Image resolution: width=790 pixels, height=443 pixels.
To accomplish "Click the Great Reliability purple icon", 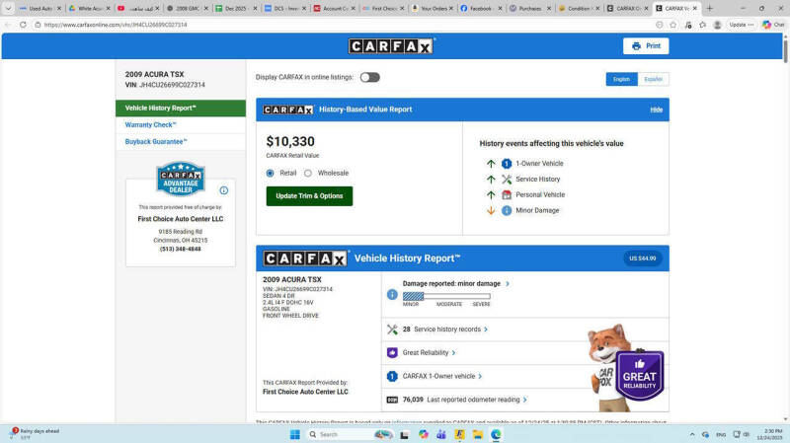I will (392, 352).
